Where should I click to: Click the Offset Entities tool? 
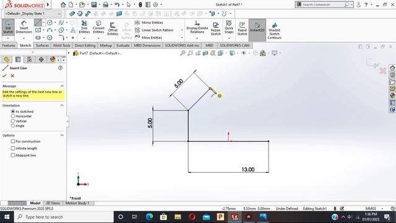click(113, 28)
